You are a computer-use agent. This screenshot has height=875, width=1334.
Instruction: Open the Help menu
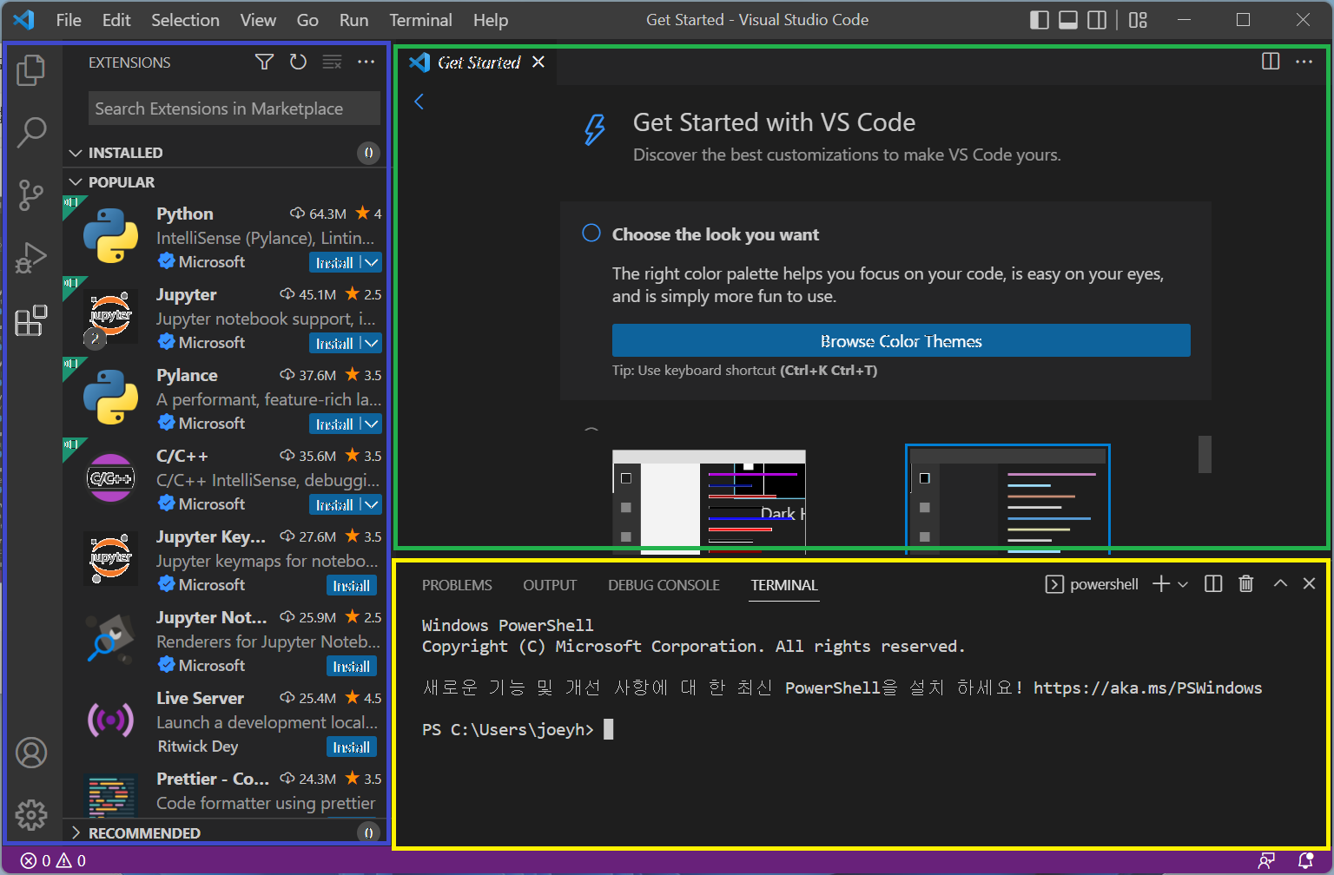(491, 20)
